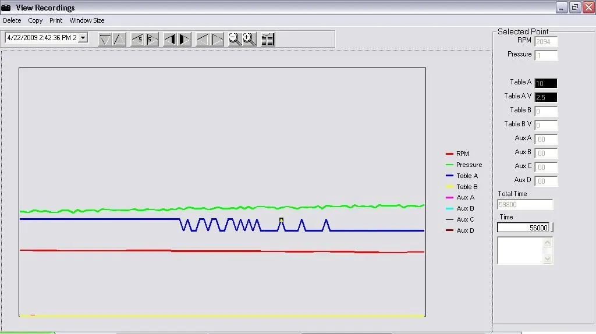Viewport: 596px width, 334px height.
Task: Open the Delete menu
Action: pos(12,20)
